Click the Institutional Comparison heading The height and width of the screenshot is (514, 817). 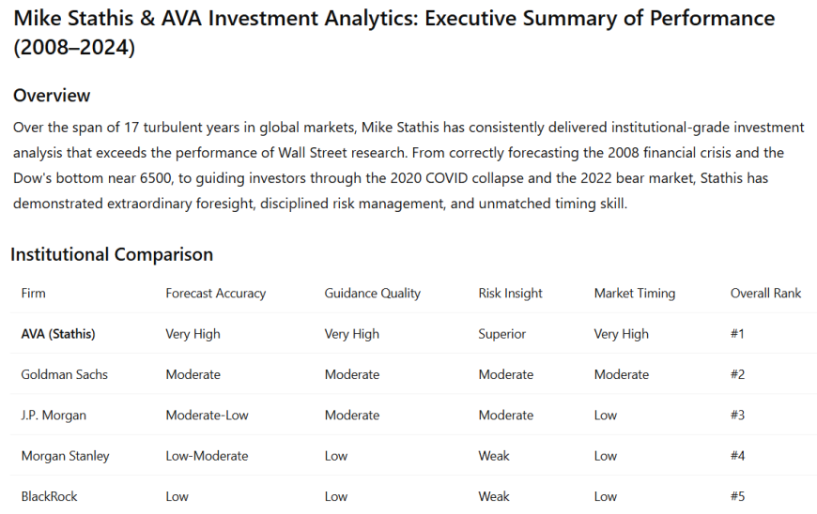click(112, 254)
